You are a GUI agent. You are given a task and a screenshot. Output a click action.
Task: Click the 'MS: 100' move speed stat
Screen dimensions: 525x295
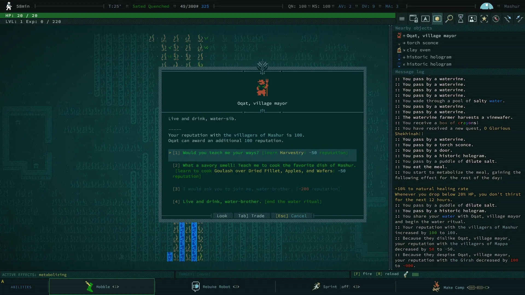[x=321, y=6]
